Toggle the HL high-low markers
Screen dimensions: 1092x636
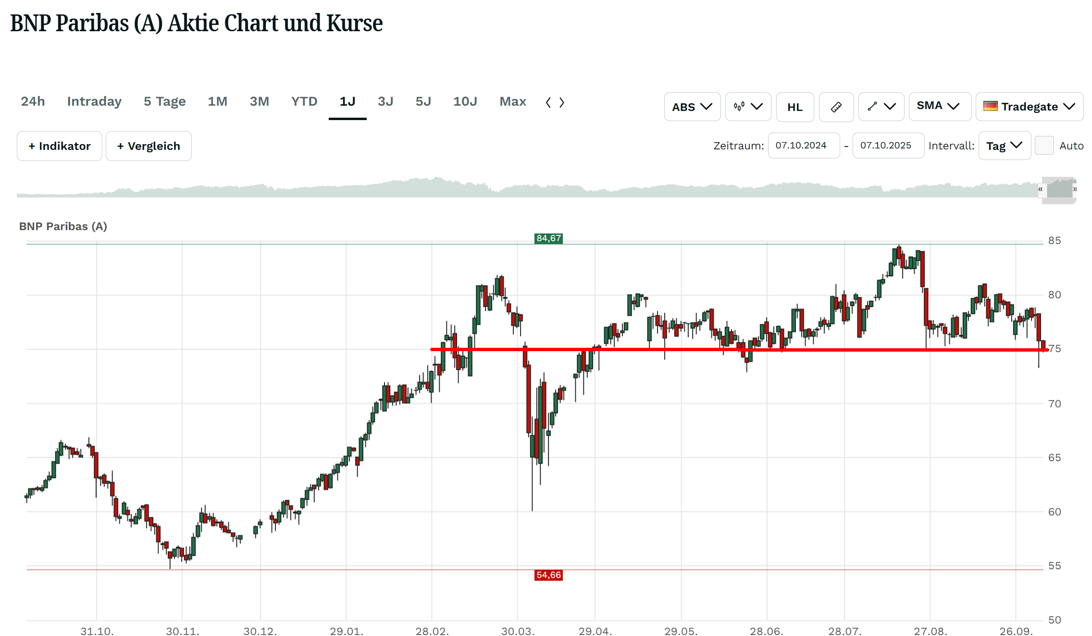pyautogui.click(x=794, y=107)
